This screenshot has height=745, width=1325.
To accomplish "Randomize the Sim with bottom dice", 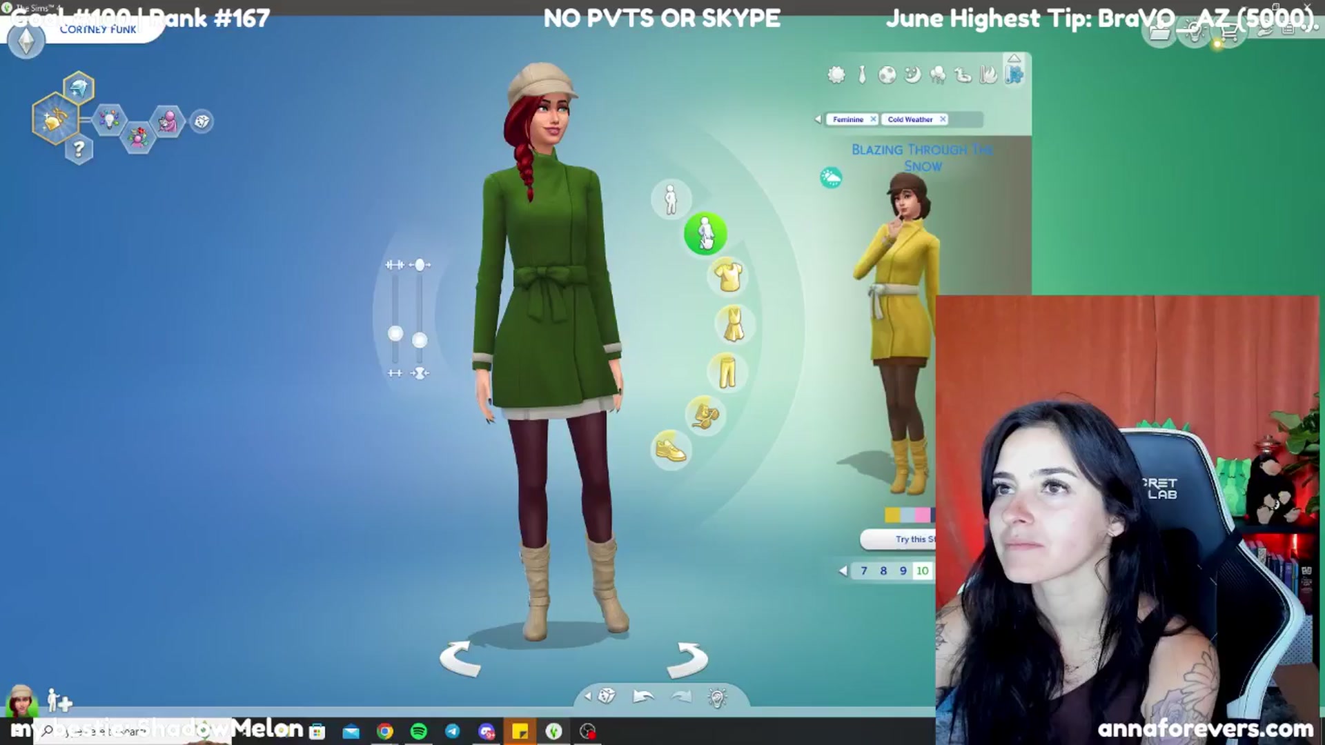I will coord(606,695).
